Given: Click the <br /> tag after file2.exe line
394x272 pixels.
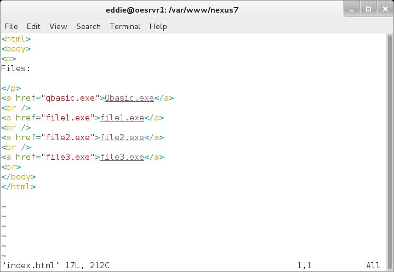Looking at the screenshot, I should (x=16, y=147).
